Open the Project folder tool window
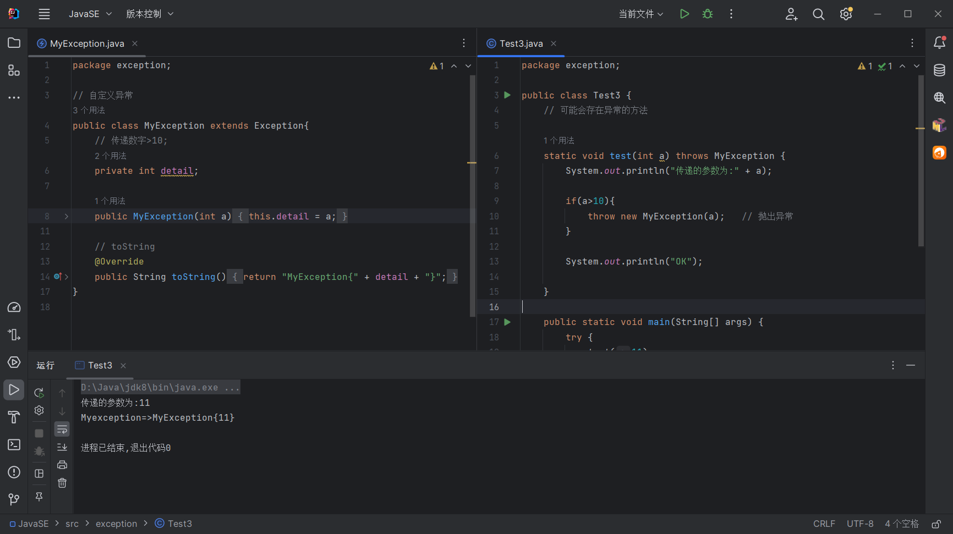 [x=14, y=43]
